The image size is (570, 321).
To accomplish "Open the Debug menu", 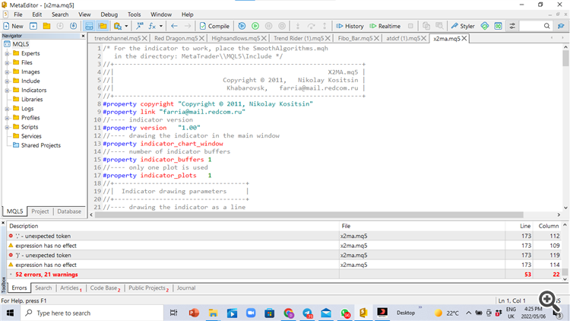I will pos(109,14).
